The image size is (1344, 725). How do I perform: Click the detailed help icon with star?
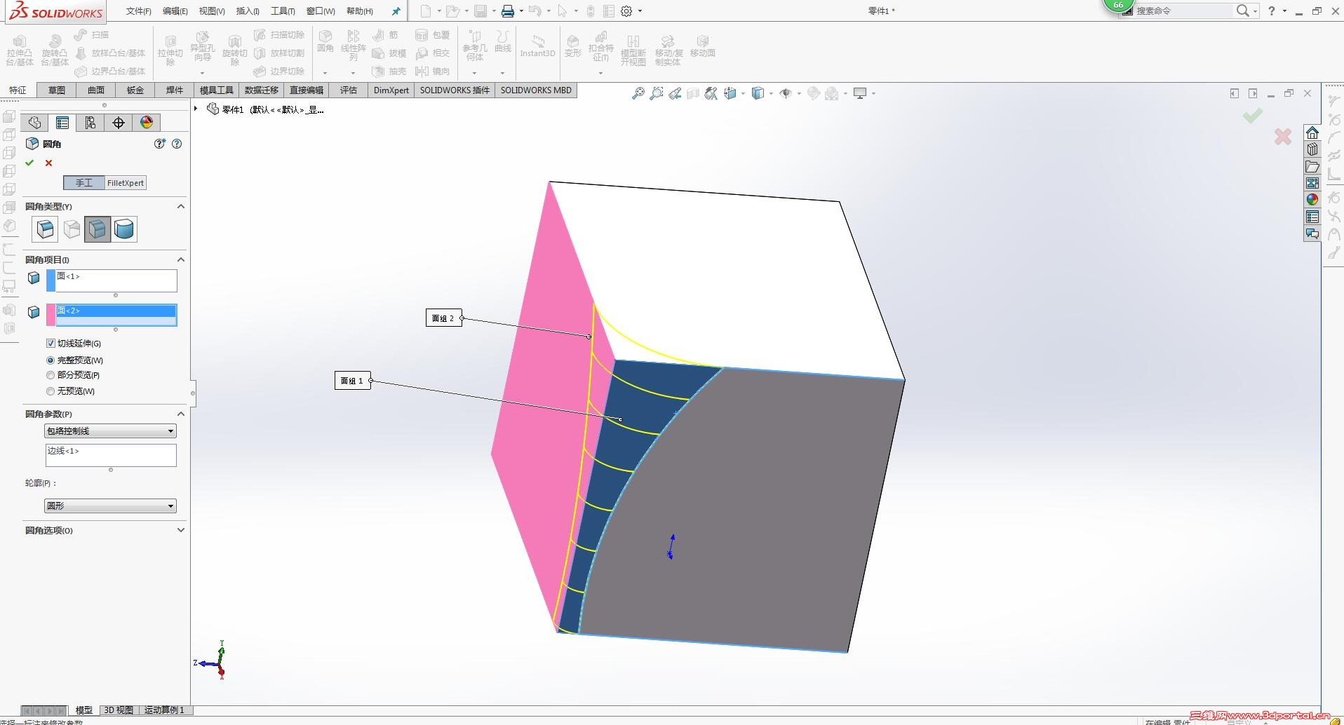click(x=160, y=144)
